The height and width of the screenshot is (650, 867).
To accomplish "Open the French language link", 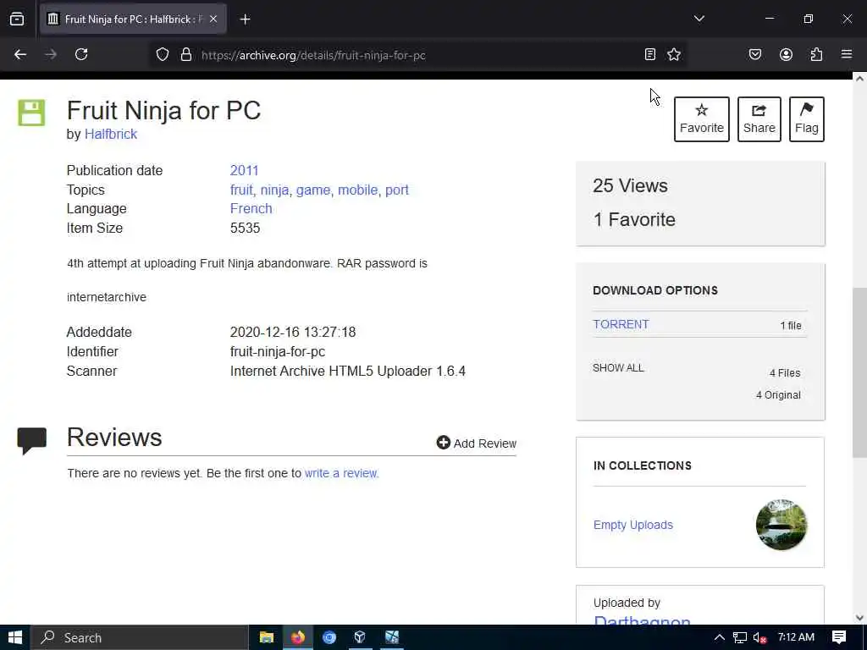I will coord(251,208).
